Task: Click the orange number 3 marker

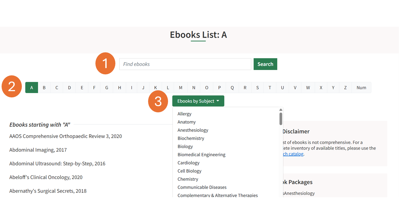Action: [158, 101]
